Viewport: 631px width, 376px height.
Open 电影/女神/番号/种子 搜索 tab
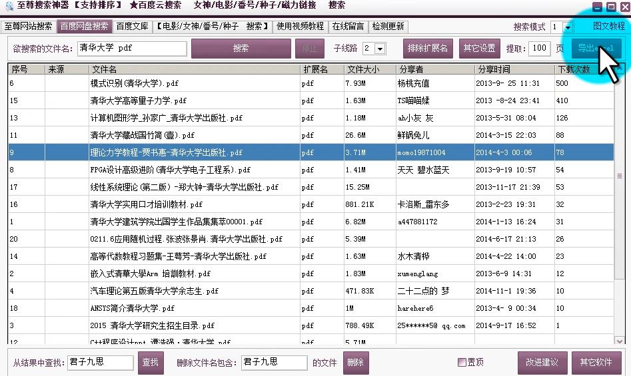(x=212, y=27)
